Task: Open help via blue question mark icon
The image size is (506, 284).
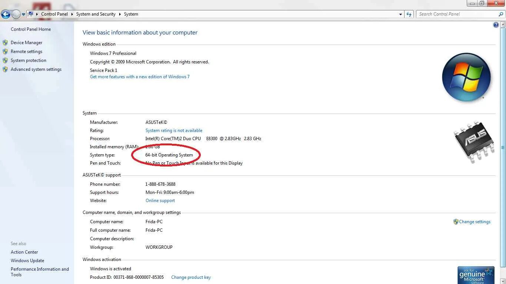Action: click(496, 25)
